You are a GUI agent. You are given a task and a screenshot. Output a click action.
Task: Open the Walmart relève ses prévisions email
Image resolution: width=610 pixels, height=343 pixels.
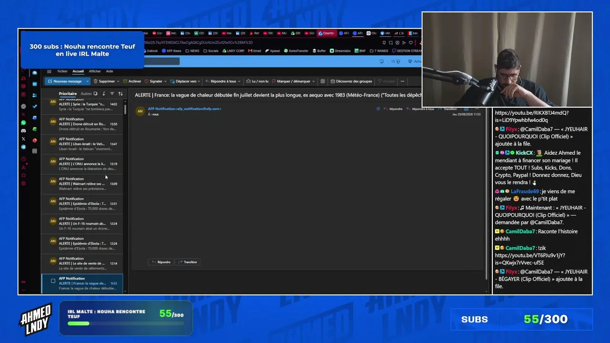(x=82, y=184)
